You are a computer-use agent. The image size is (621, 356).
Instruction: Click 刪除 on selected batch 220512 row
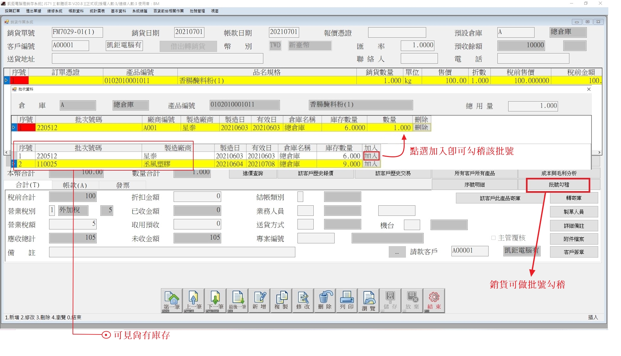[x=421, y=128]
